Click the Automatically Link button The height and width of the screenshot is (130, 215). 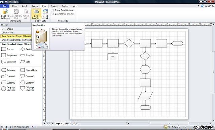click(16, 14)
